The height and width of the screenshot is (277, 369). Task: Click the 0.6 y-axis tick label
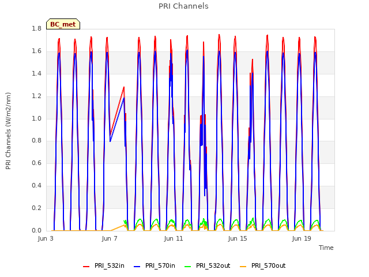36,163
